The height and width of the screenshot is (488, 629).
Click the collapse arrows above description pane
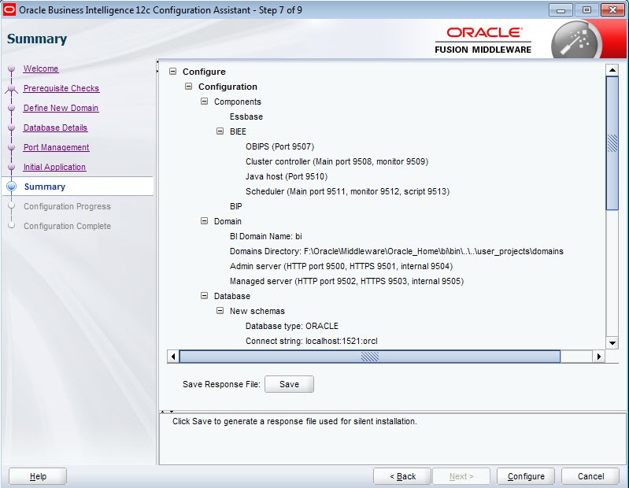tap(167, 412)
